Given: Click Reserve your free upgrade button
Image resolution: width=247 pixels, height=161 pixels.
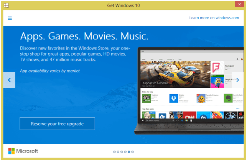Looking at the screenshot, I should (58, 123).
